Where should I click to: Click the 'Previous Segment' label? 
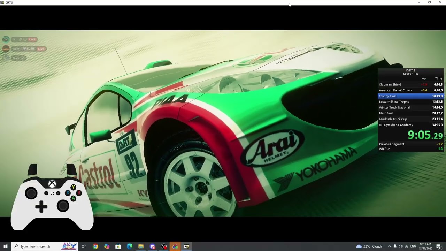click(392, 144)
